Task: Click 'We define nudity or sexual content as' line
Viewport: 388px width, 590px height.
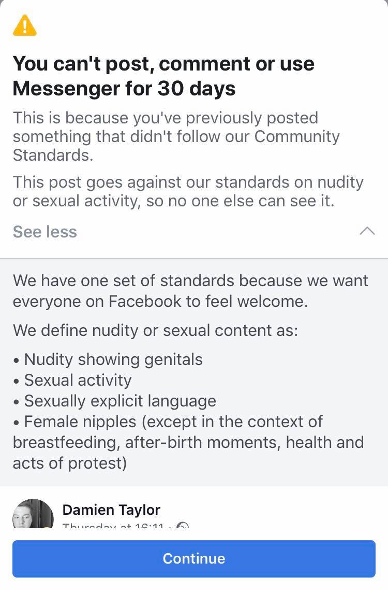Action: (155, 330)
